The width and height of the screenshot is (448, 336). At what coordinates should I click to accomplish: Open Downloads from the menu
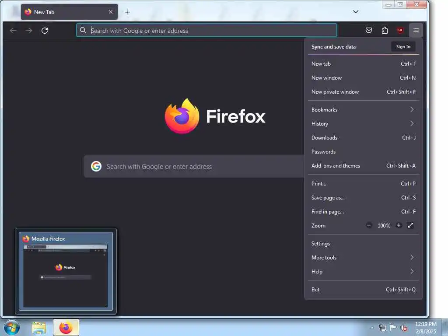(364, 138)
